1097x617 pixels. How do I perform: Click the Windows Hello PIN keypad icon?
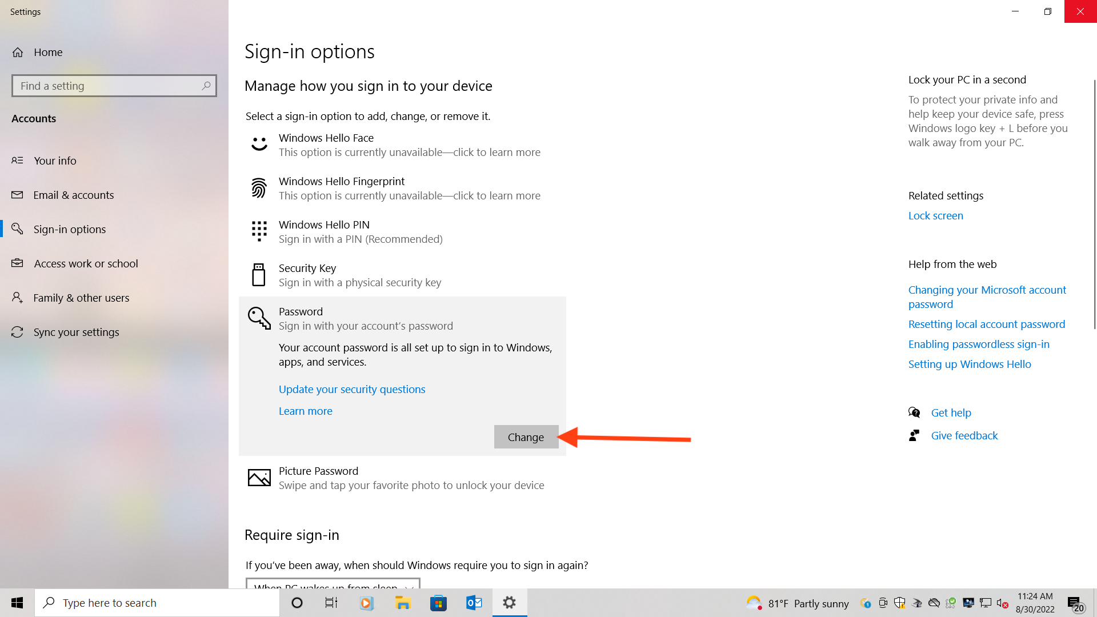click(259, 231)
